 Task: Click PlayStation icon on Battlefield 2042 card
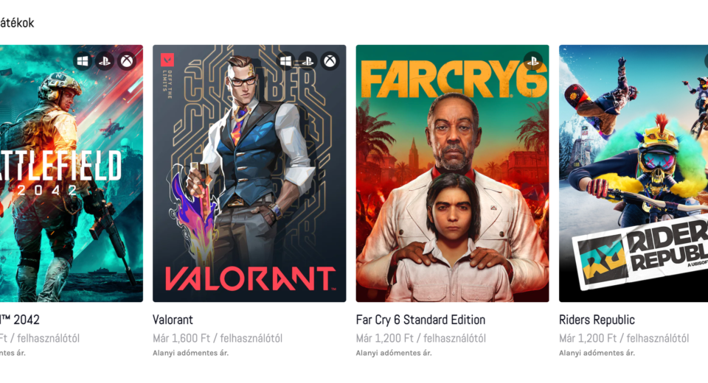[x=105, y=60]
